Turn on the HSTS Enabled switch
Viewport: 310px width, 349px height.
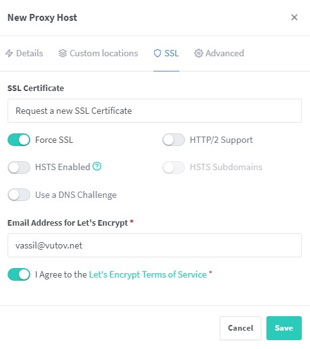coord(19,168)
